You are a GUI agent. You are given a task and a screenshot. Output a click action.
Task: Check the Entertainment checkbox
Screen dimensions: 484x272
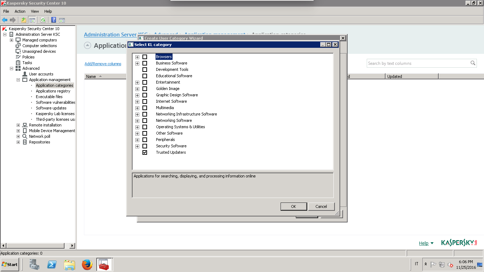(145, 82)
